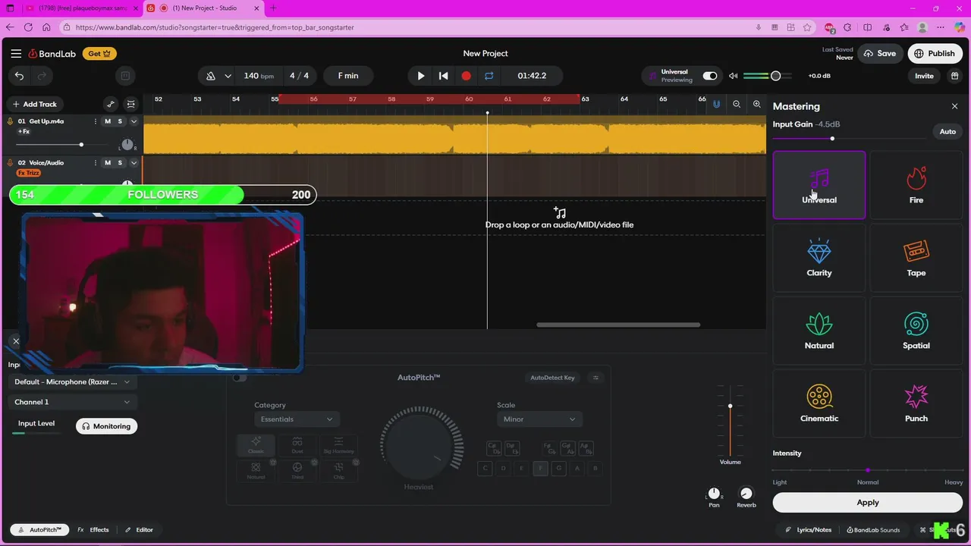
Task: Click the Invite button
Action: point(924,76)
